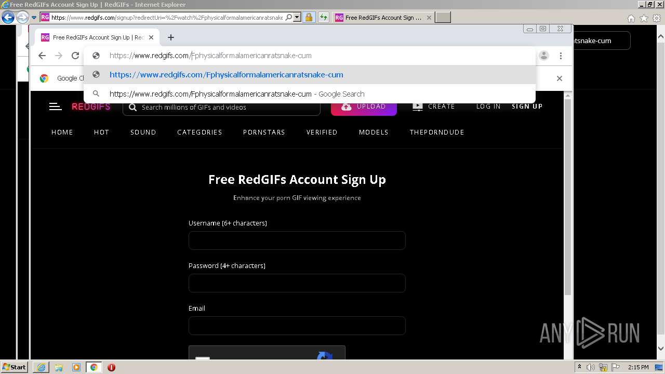Image resolution: width=665 pixels, height=374 pixels.
Task: Click the UPLOAD button
Action: click(x=364, y=106)
